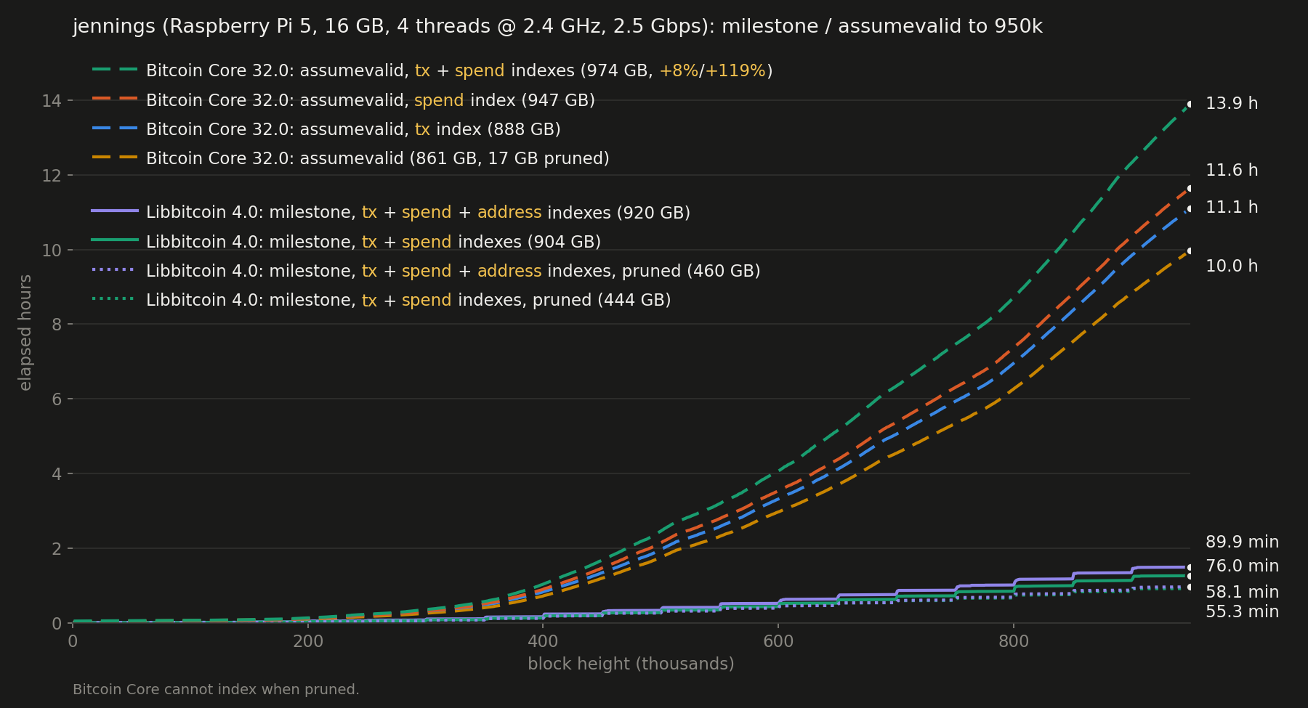The height and width of the screenshot is (708, 1308).
Task: Click the y-axis tick label 8
Action: [x=57, y=325]
